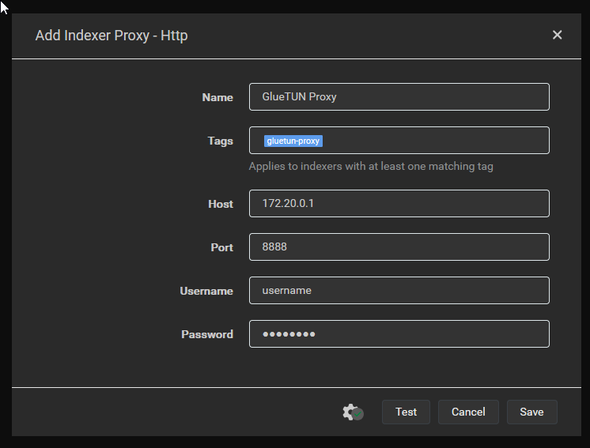Click the Password label
Screen dimensions: 590x448
207,334
